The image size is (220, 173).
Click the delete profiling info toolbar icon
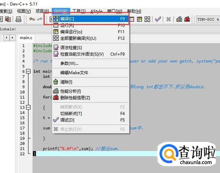coord(187,19)
